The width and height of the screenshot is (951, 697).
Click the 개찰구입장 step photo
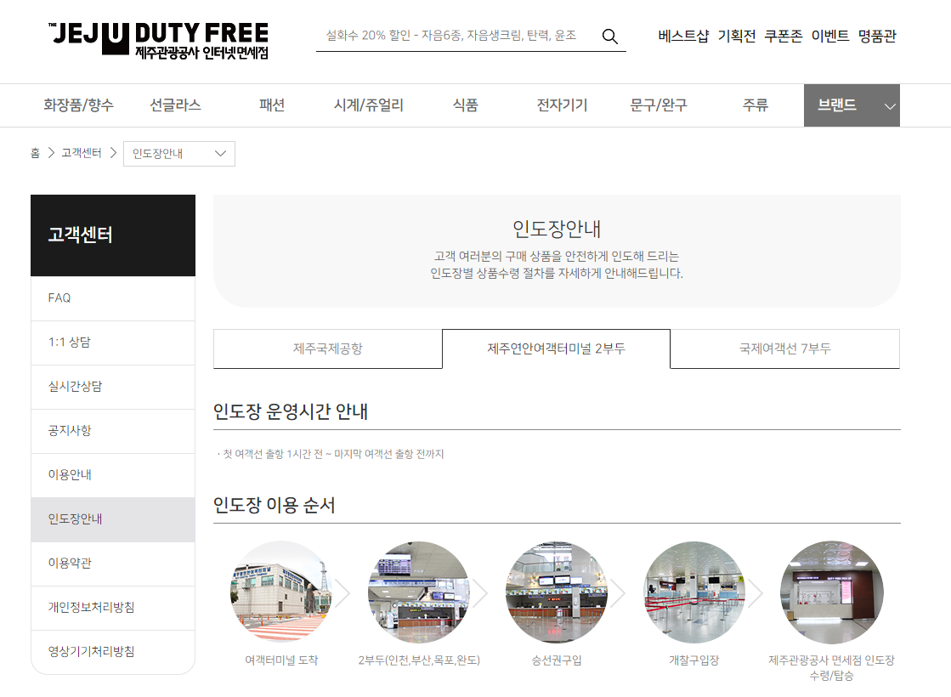pos(693,592)
